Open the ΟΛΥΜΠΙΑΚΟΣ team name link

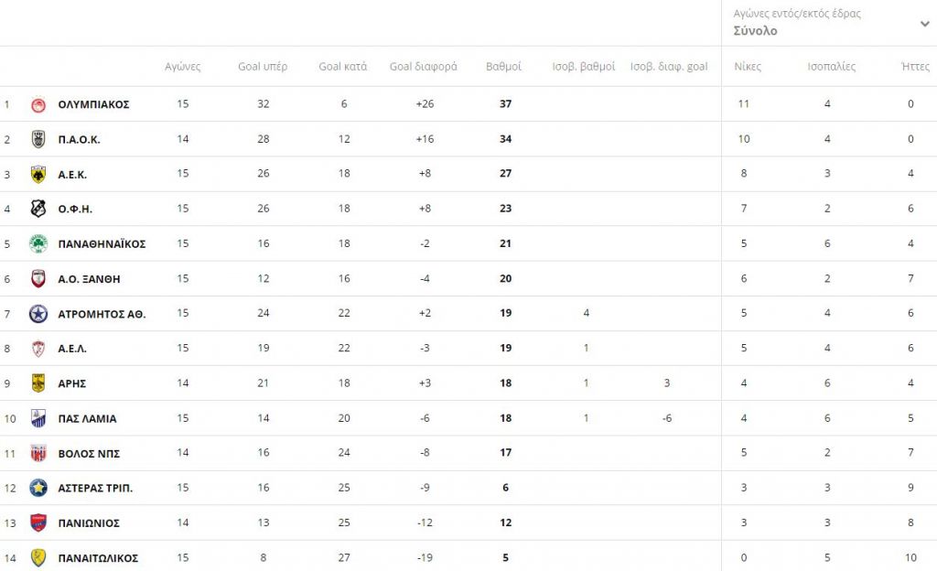[93, 104]
